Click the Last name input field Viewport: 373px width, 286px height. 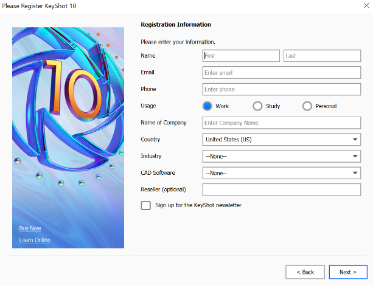[322, 56]
